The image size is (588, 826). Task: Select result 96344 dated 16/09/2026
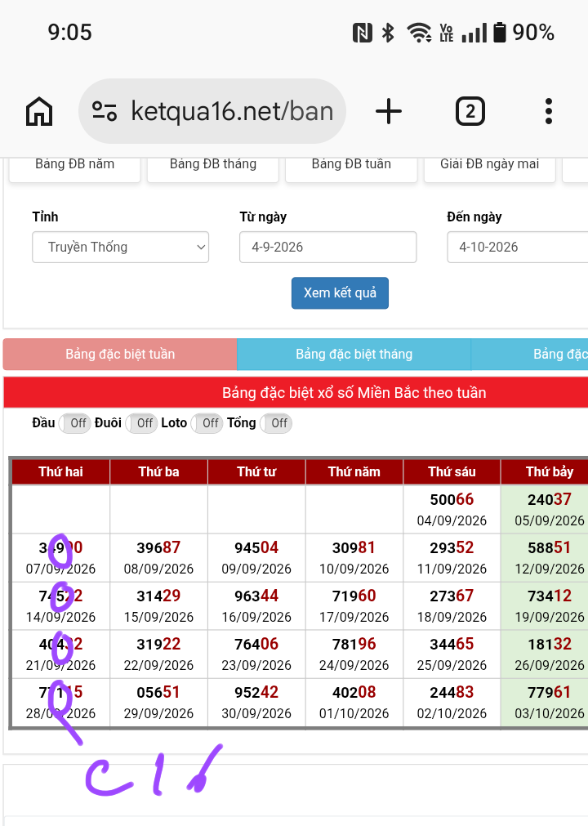(x=256, y=605)
